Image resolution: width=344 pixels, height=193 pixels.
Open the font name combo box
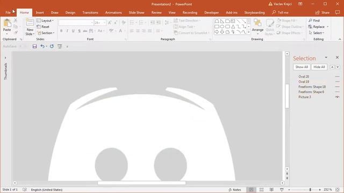(76, 23)
